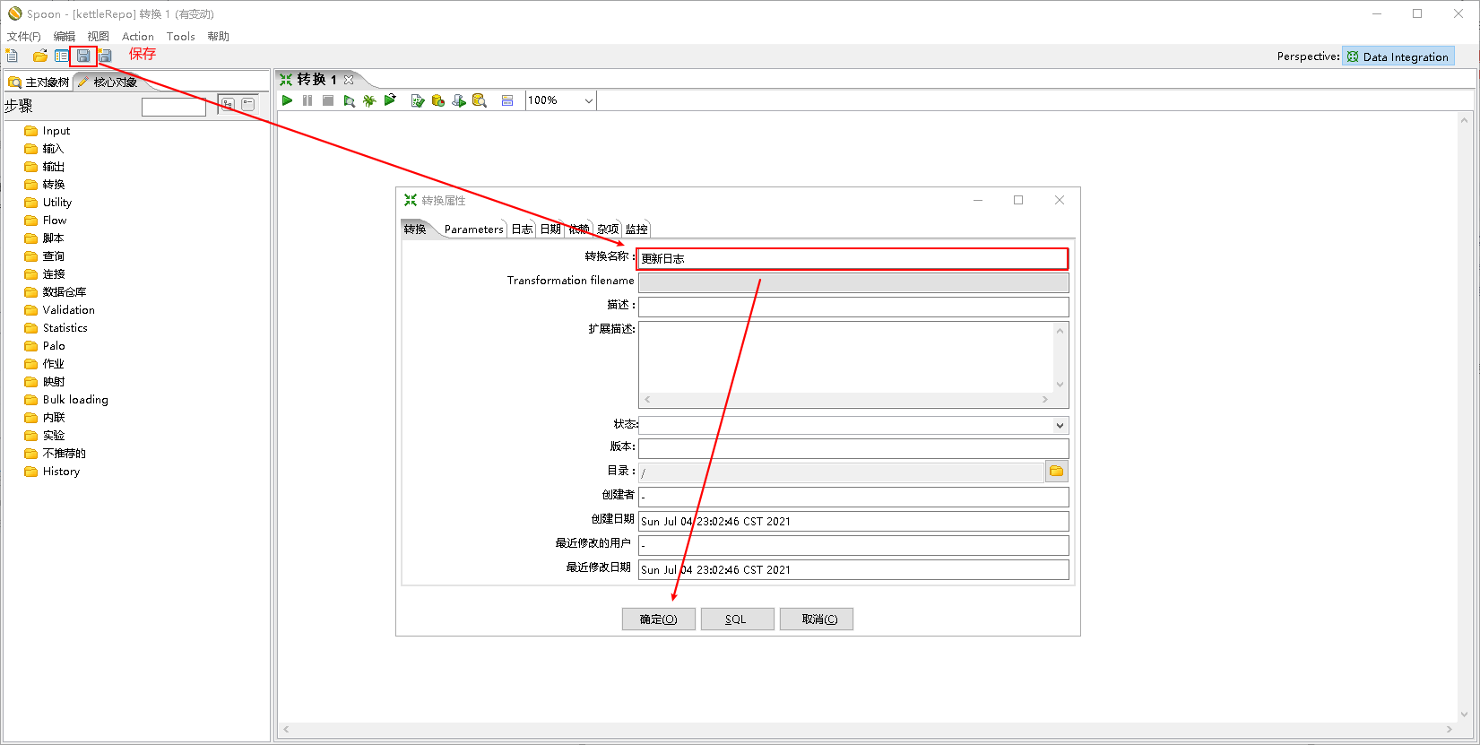Open the Palo folder
The width and height of the screenshot is (1480, 745).
pyautogui.click(x=44, y=346)
